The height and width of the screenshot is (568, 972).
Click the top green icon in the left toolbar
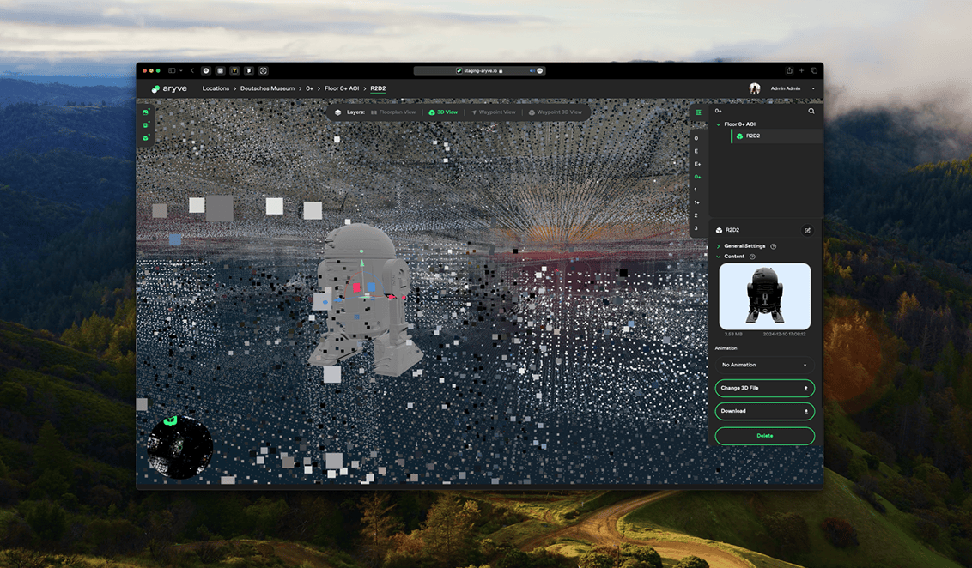[x=146, y=112]
